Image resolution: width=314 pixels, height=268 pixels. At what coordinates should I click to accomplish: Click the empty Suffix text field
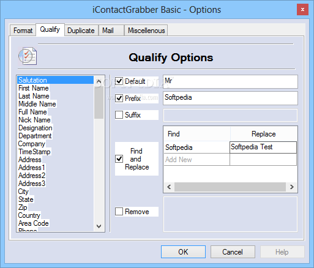[x=230, y=115]
